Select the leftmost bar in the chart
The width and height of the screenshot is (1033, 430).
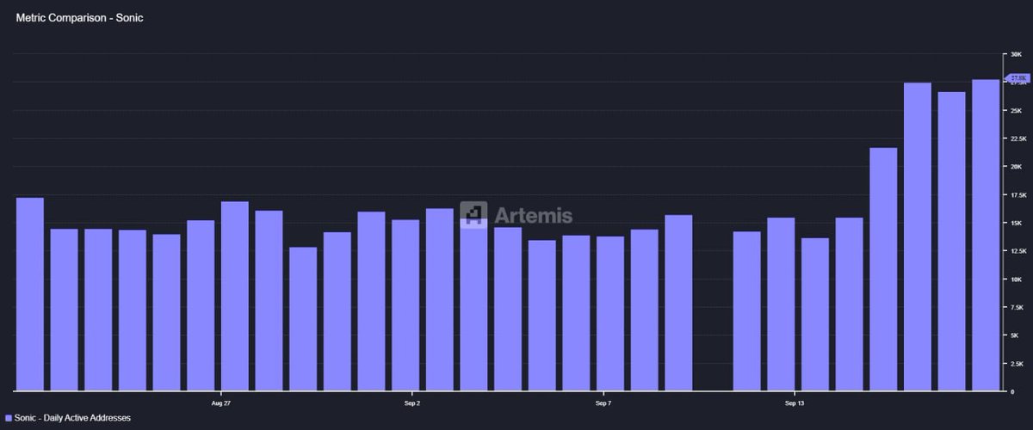30,294
